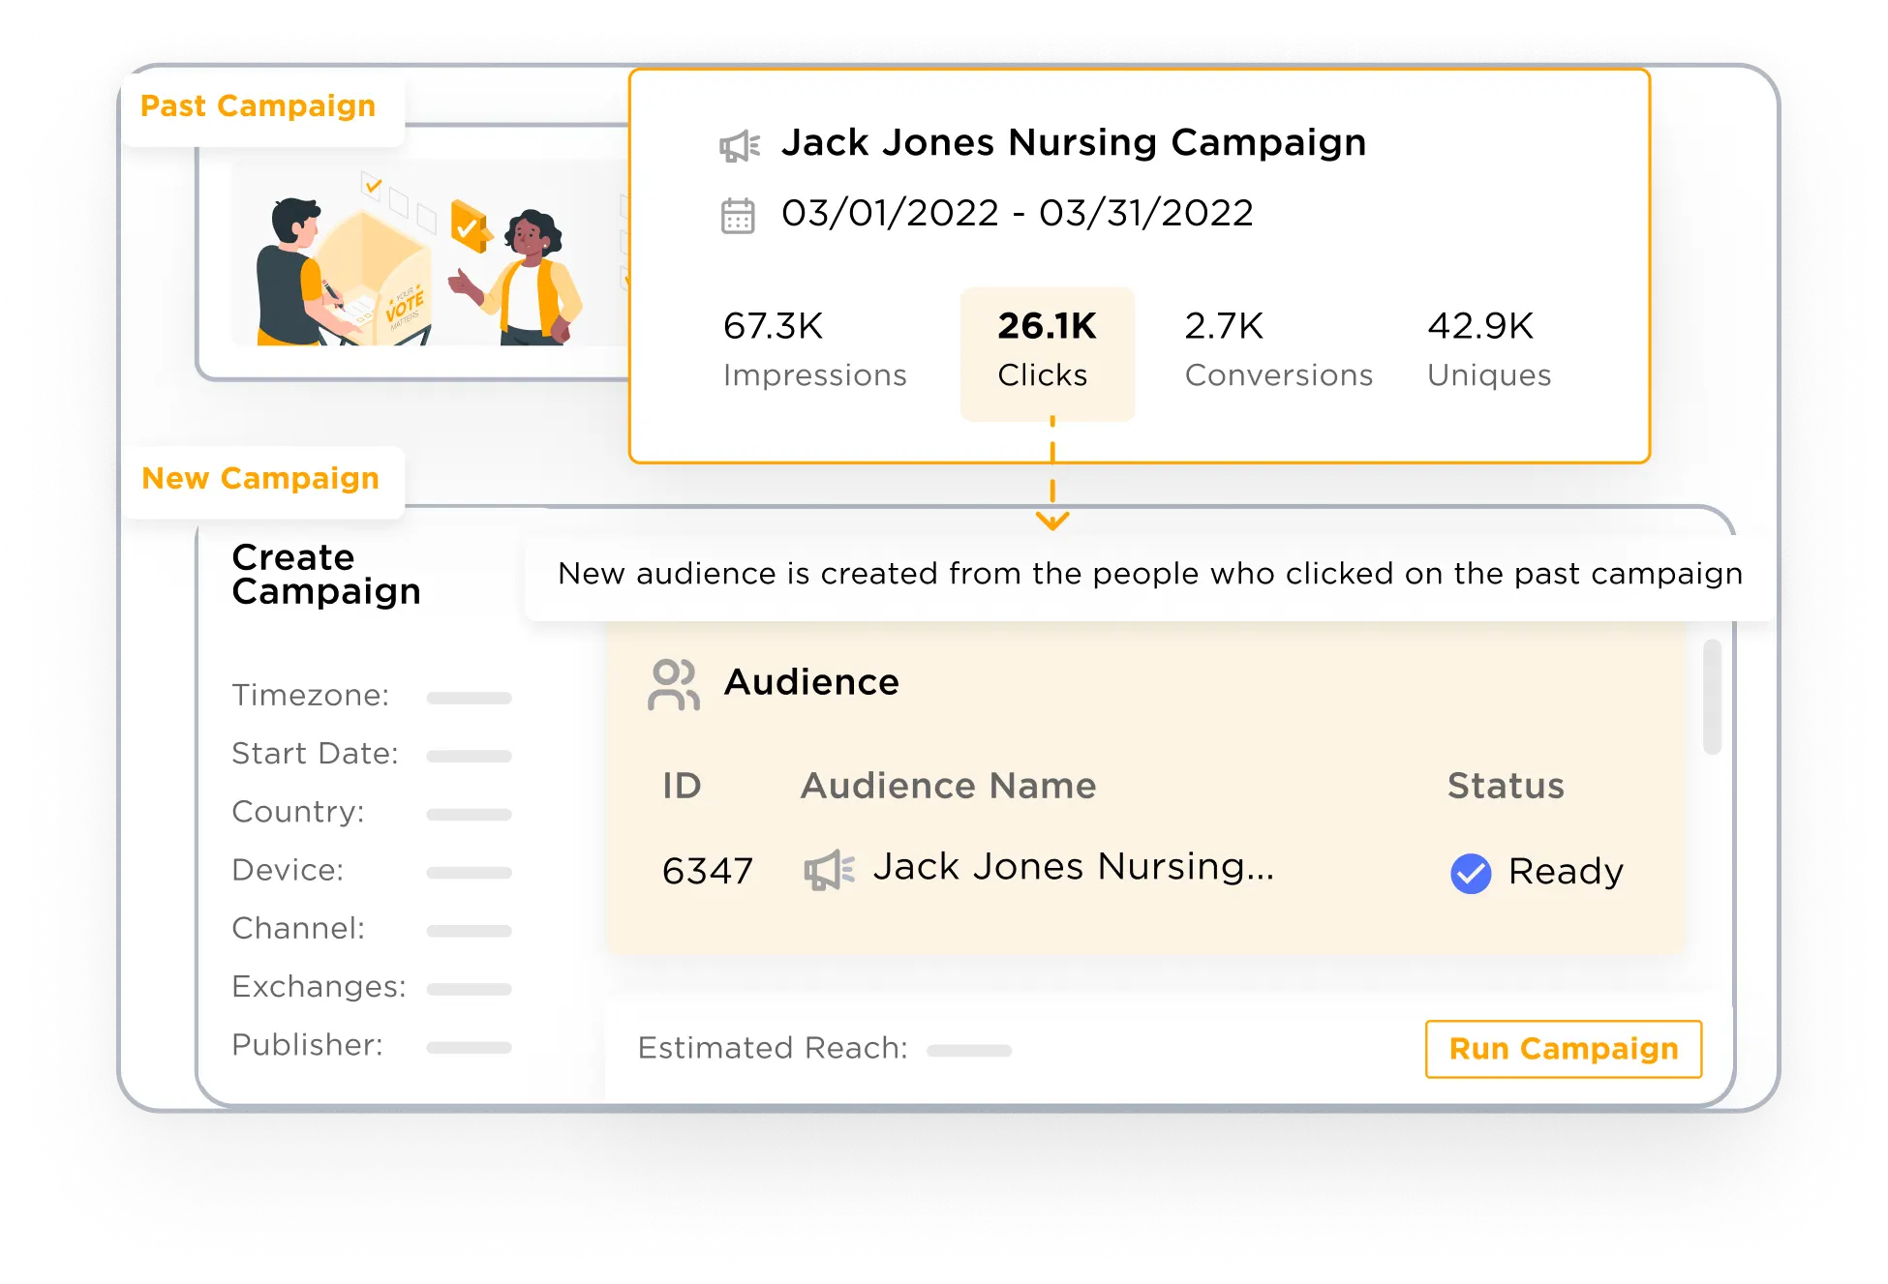This screenshot has height=1284, width=1888.
Task: Select the 67.3K Impressions metric
Action: 814,349
